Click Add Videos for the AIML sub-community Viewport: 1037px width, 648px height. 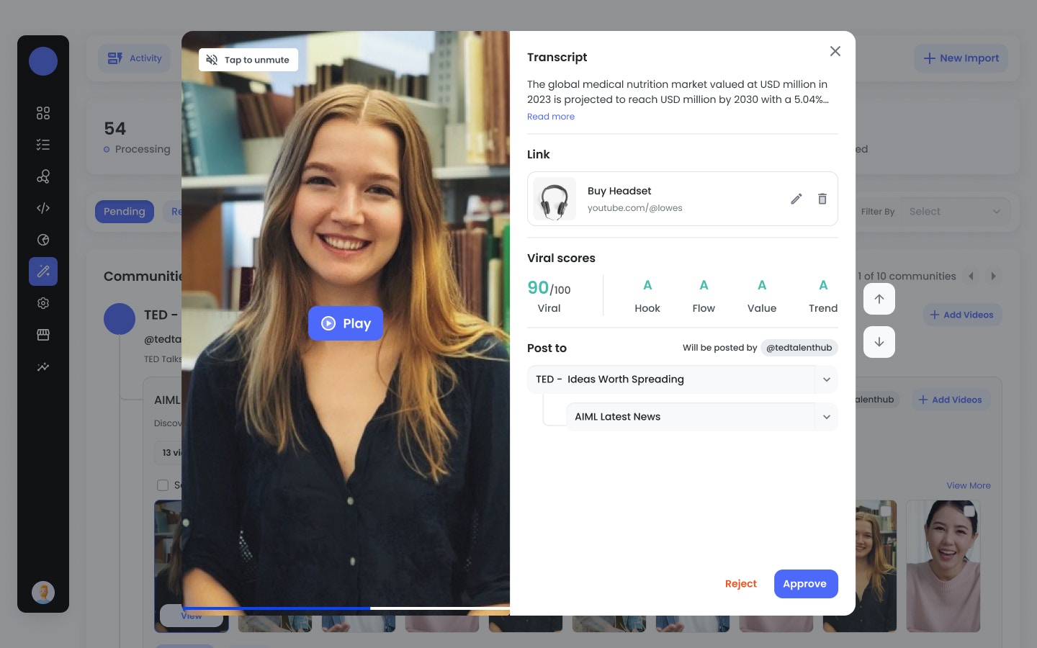[951, 400]
